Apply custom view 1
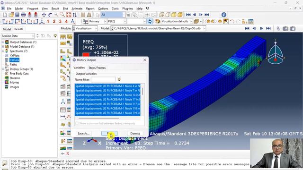Screen dimensions: 303x170 pyautogui.click(x=48, y=21)
